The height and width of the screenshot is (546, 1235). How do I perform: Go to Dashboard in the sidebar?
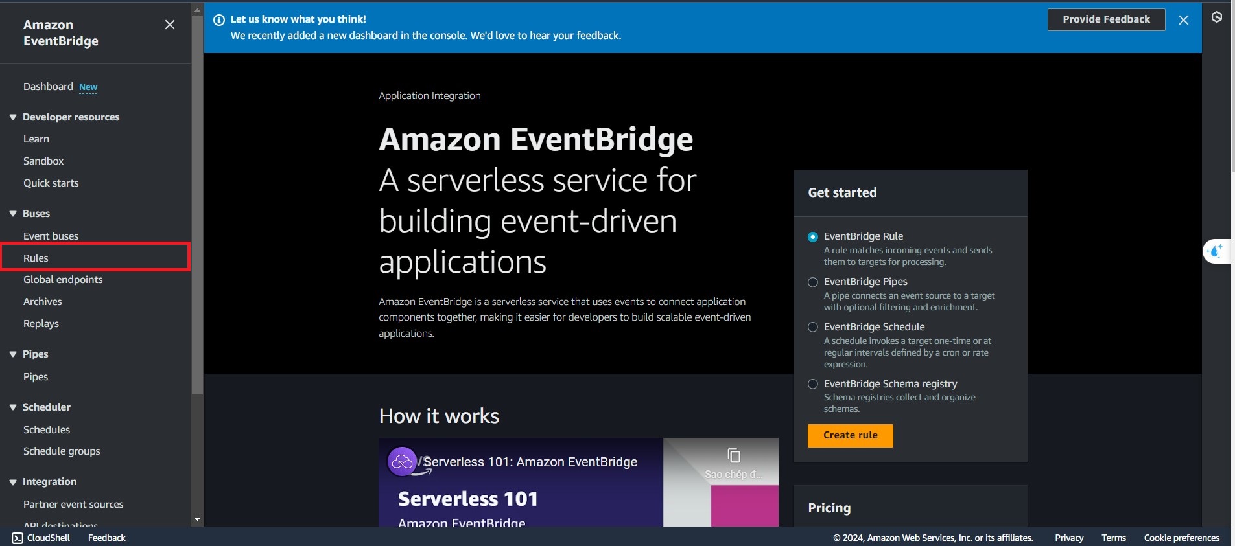[x=48, y=87]
